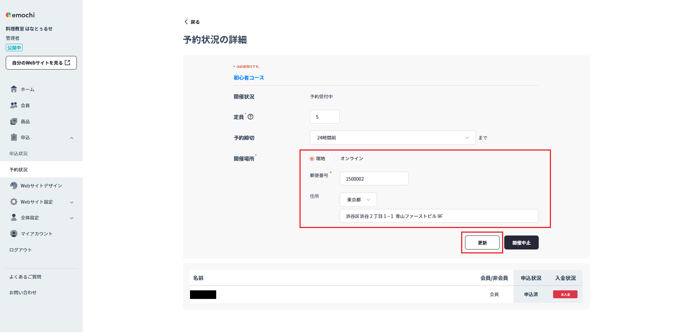This screenshot has width=691, height=333.
Task: Click the emochi logo
Action: pos(20,15)
